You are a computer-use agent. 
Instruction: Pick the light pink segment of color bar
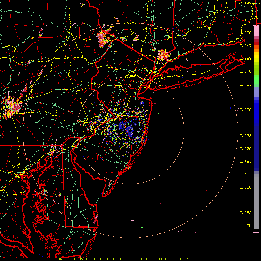[256, 31]
